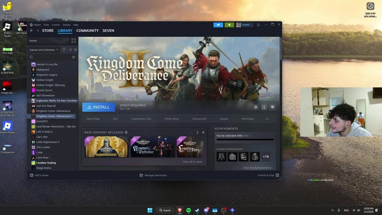Switch to the STORE tab
382x215 pixels.
[48, 30]
